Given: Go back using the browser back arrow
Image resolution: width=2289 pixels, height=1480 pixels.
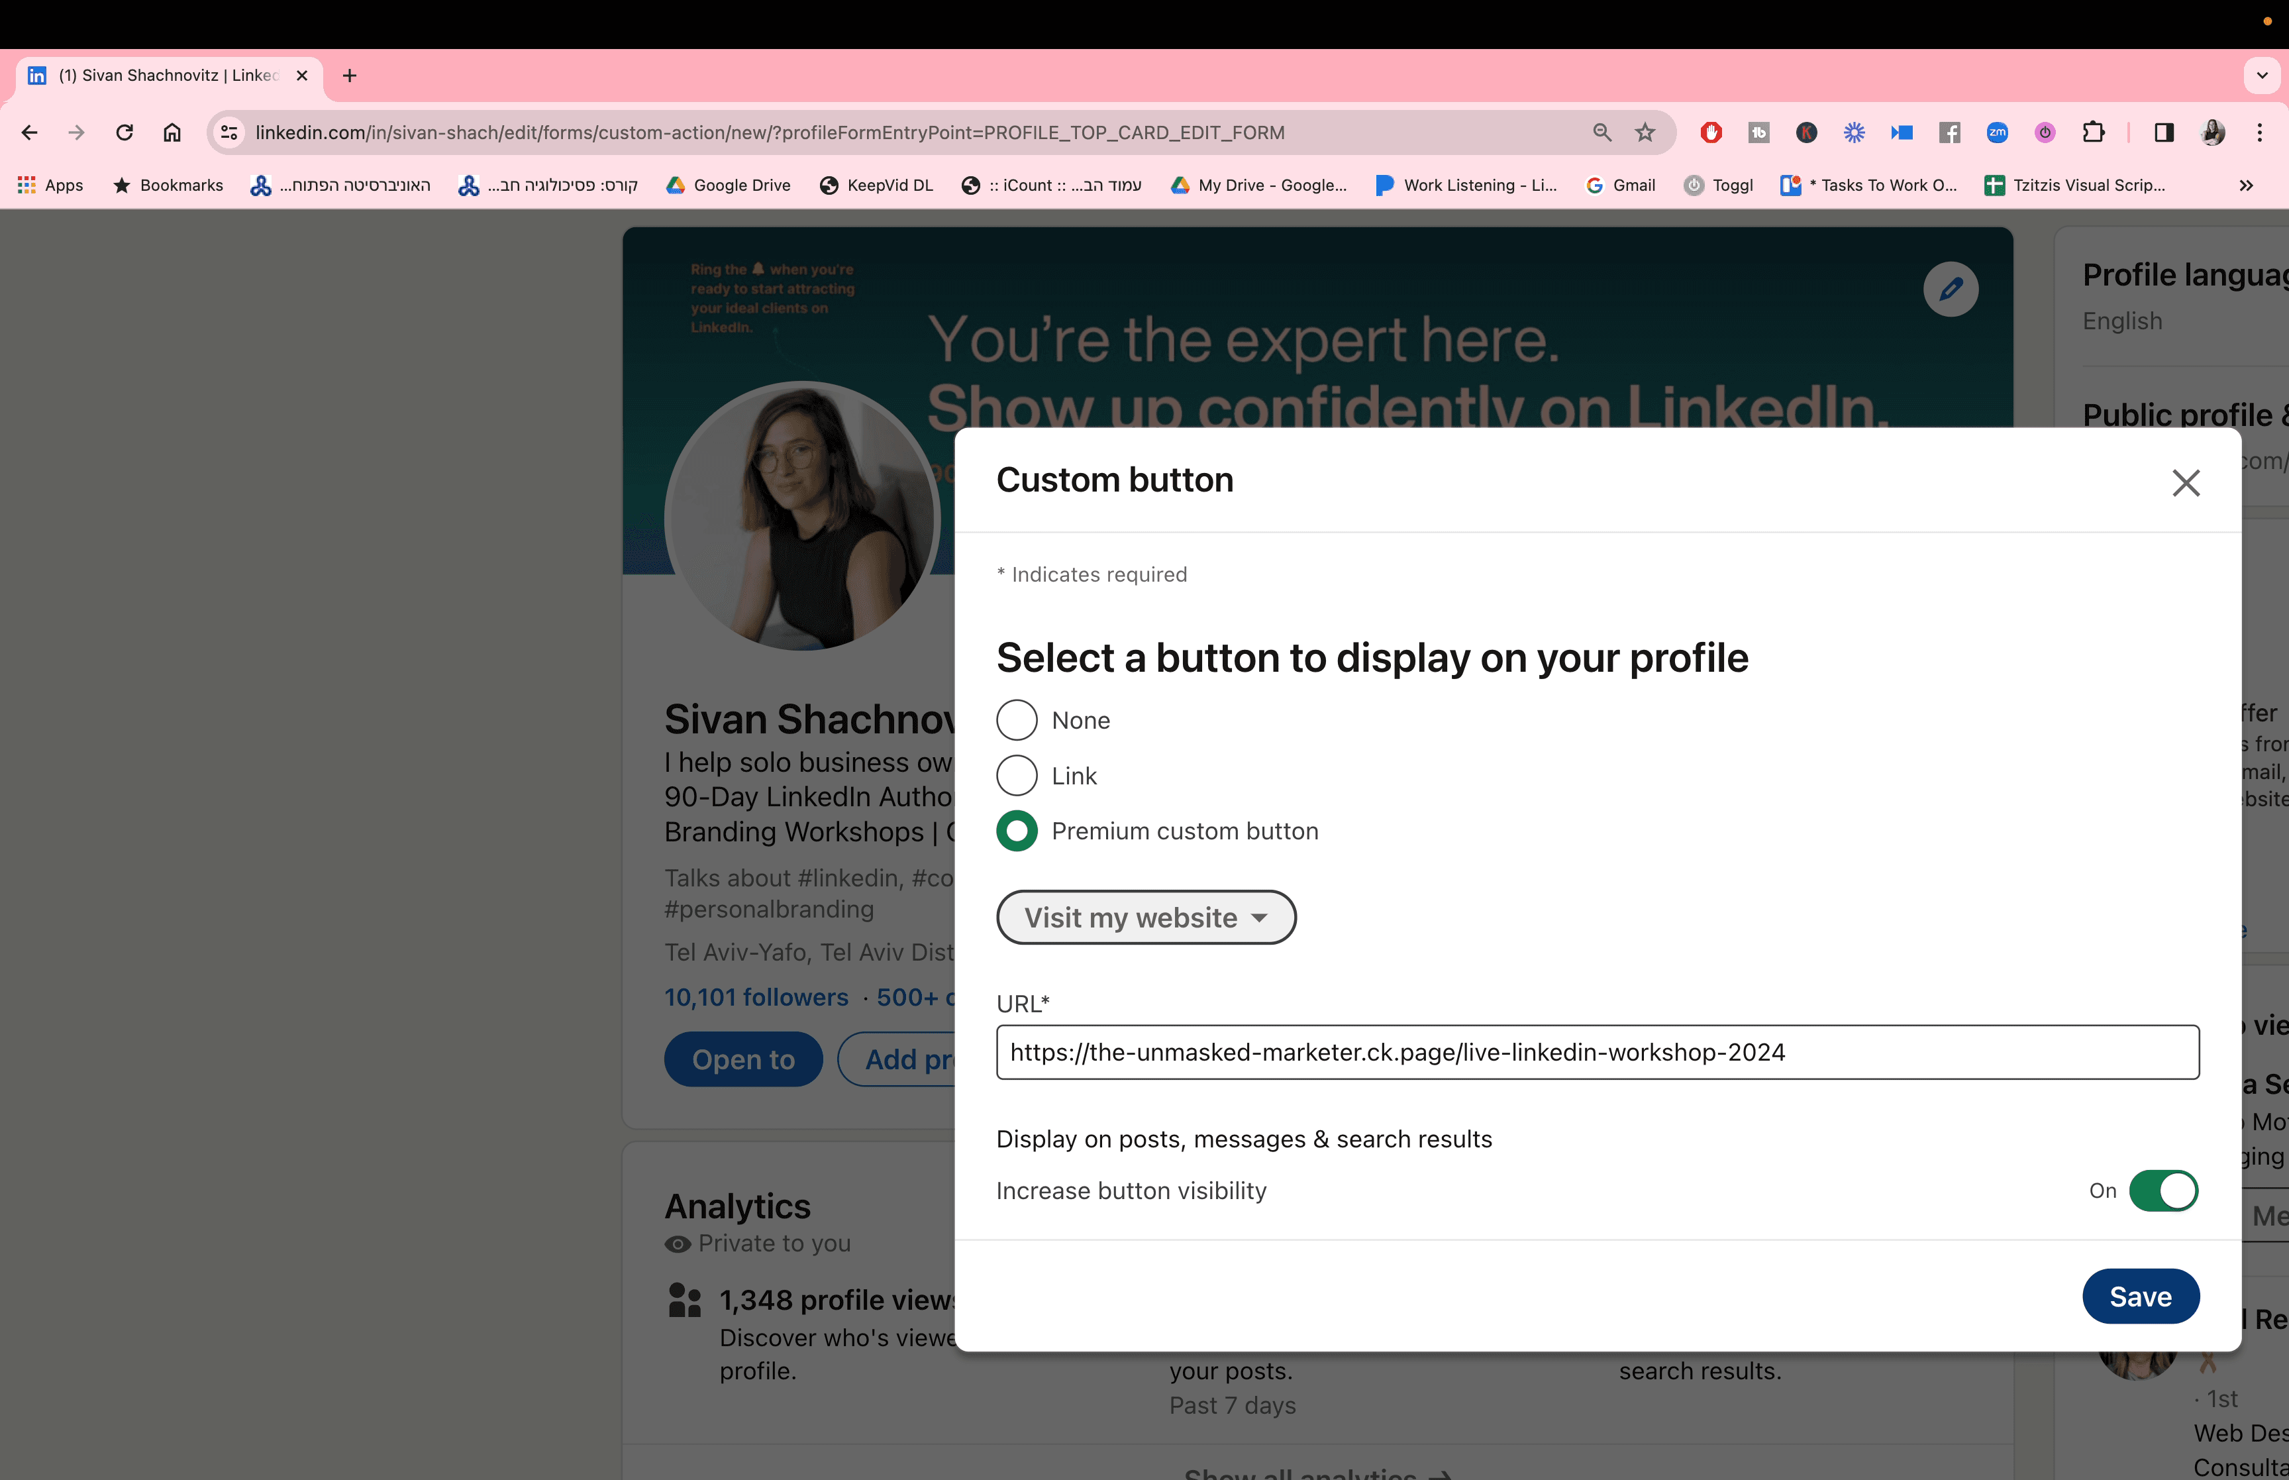Looking at the screenshot, I should pos(30,132).
